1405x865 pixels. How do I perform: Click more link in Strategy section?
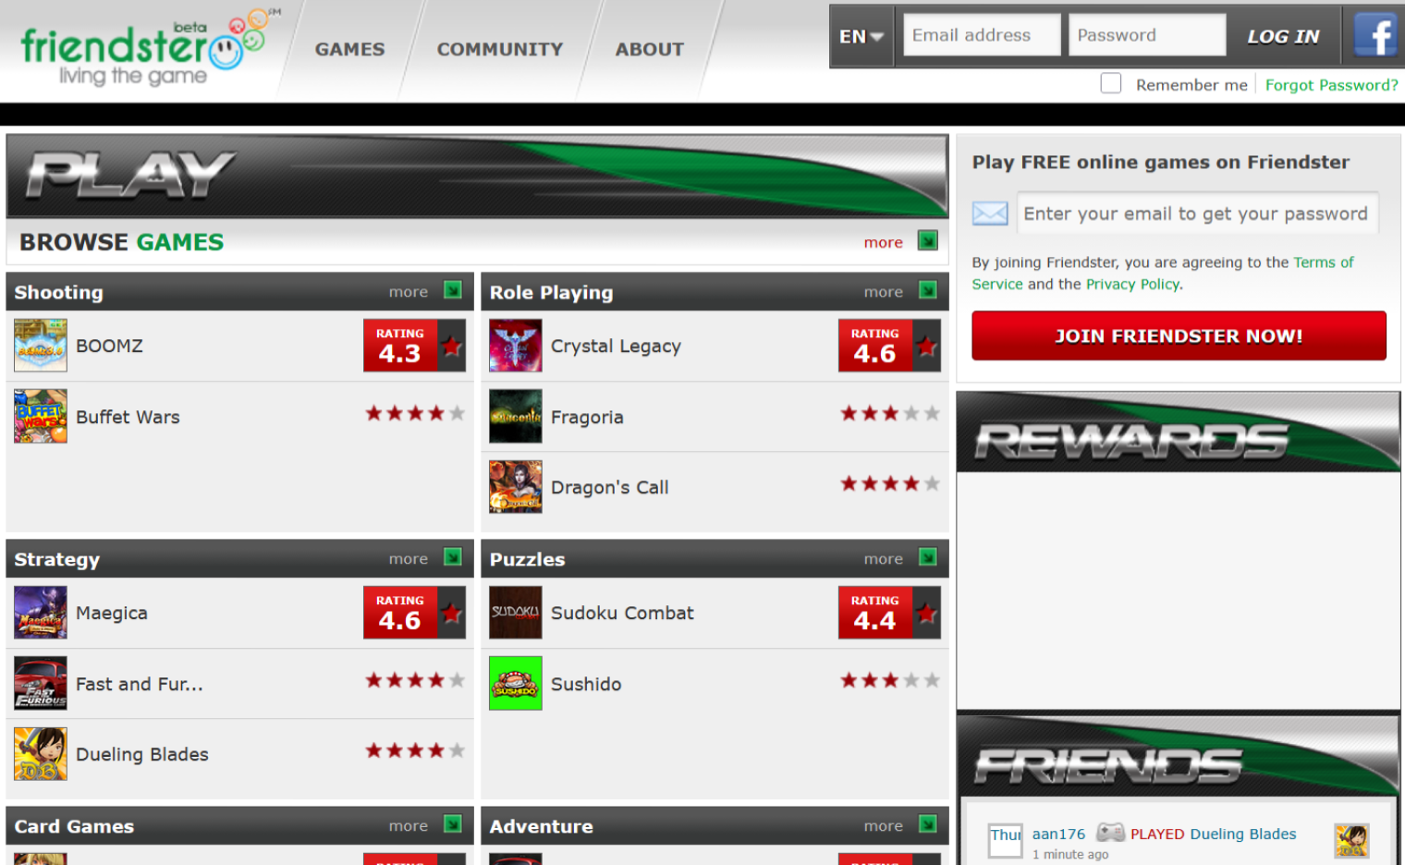(x=409, y=558)
